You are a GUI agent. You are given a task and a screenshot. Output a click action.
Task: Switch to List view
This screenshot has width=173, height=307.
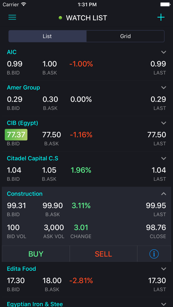(47, 36)
